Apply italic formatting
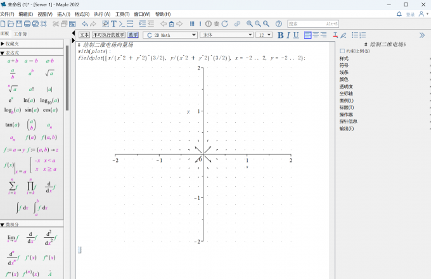The image size is (431, 279). tap(288, 35)
